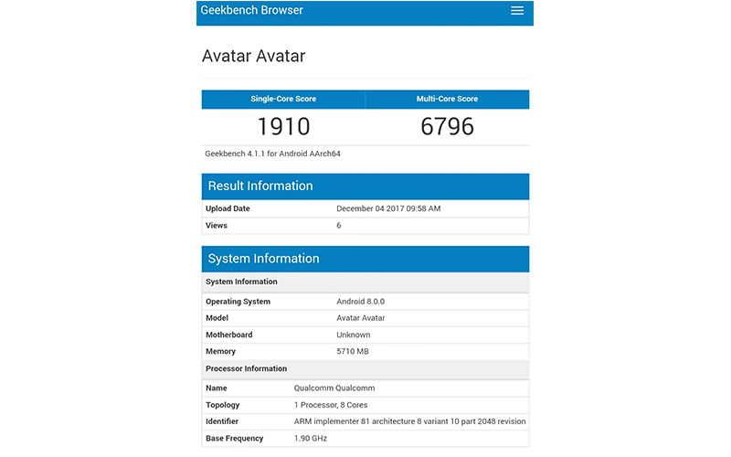The height and width of the screenshot is (457, 731).
Task: Click the Motherboard label
Action: pyautogui.click(x=229, y=335)
